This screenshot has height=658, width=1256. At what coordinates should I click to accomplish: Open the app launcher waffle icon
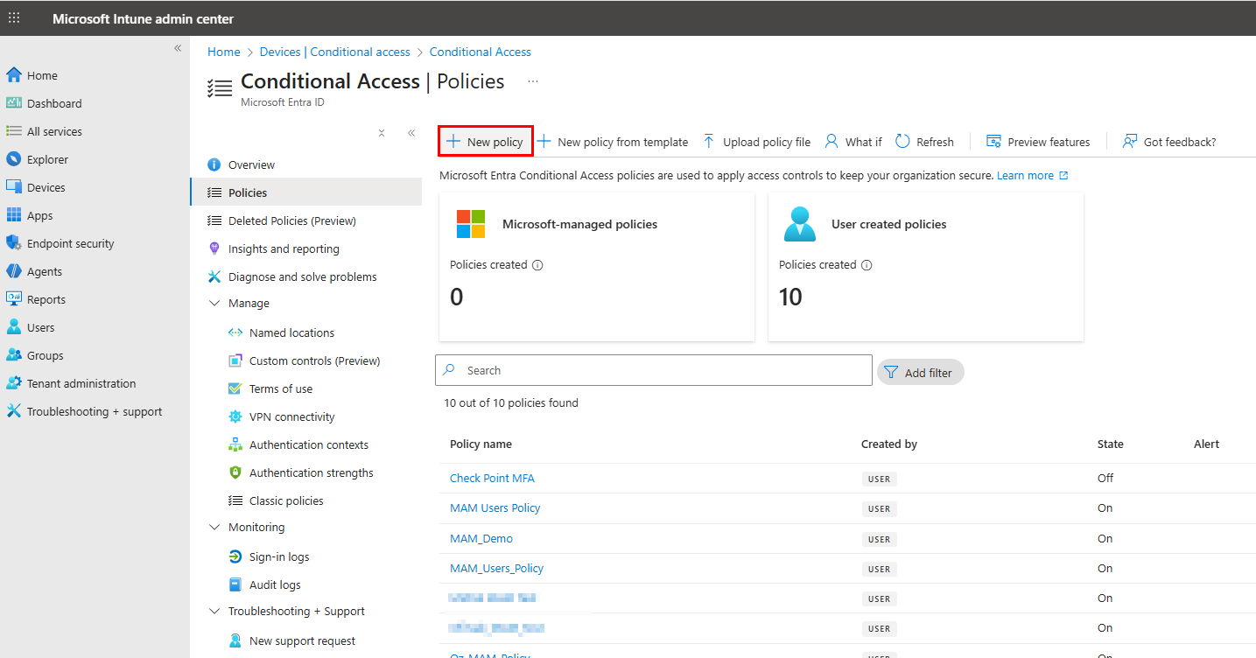[14, 18]
